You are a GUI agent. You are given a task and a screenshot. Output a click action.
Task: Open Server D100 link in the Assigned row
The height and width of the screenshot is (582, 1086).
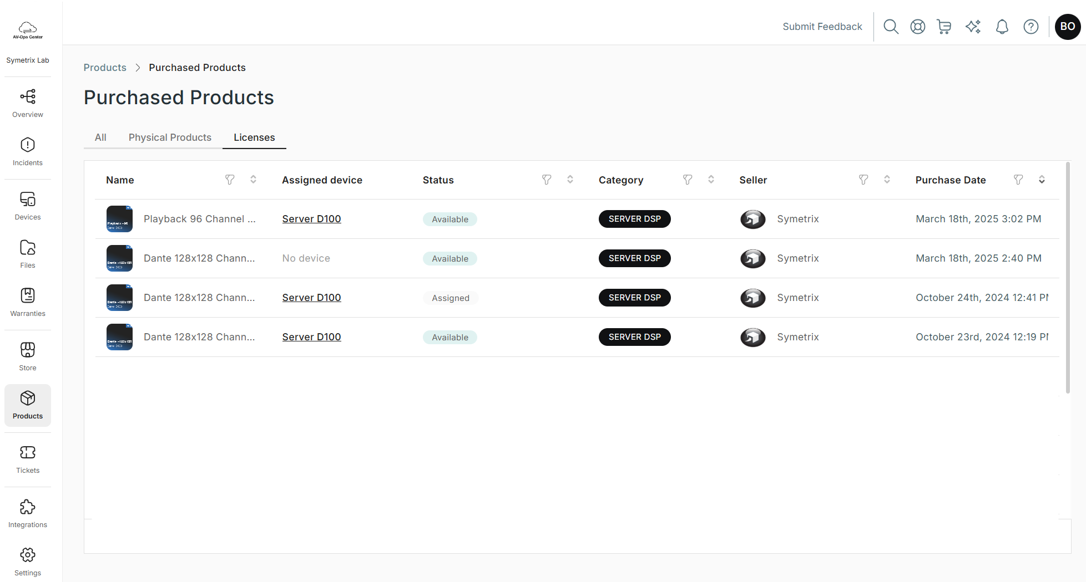coord(311,298)
